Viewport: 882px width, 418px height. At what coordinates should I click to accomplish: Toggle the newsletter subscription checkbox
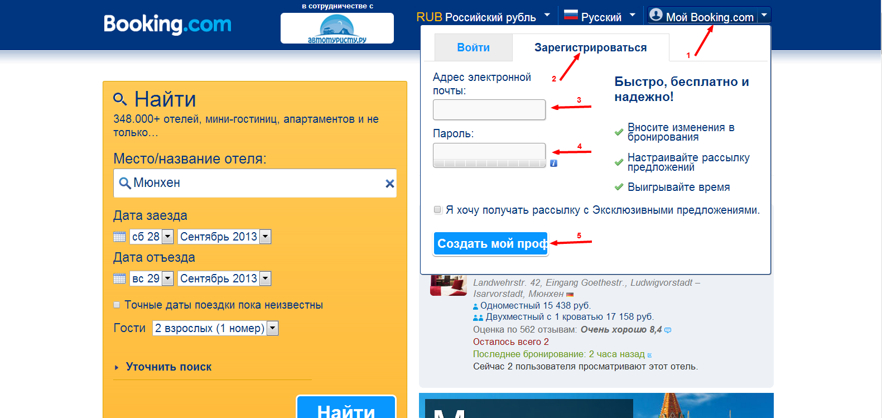pyautogui.click(x=438, y=210)
